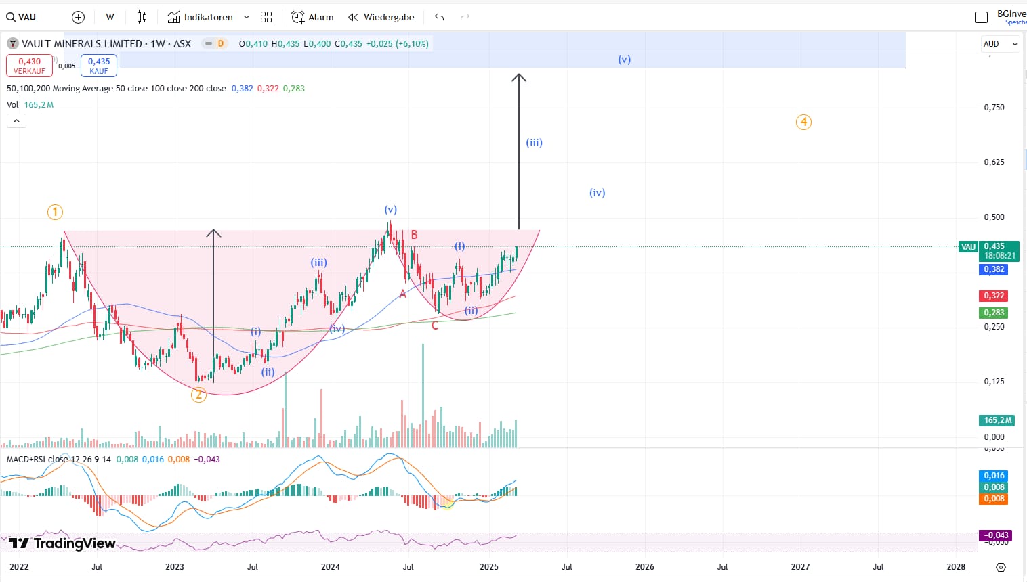Click the 0,005 spread value
Viewport: 1027px width, 582px height.
click(66, 66)
